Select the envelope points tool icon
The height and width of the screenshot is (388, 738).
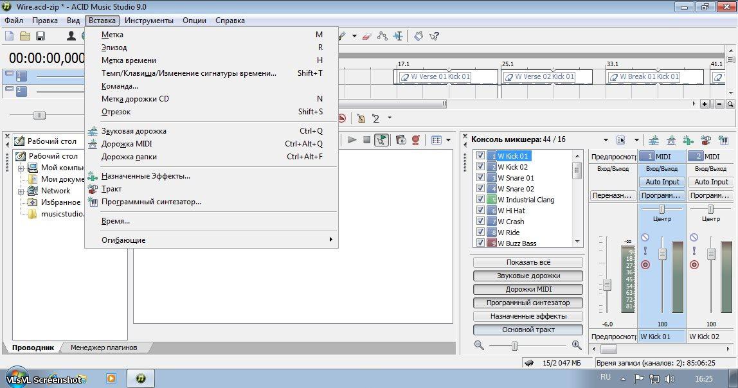click(382, 36)
